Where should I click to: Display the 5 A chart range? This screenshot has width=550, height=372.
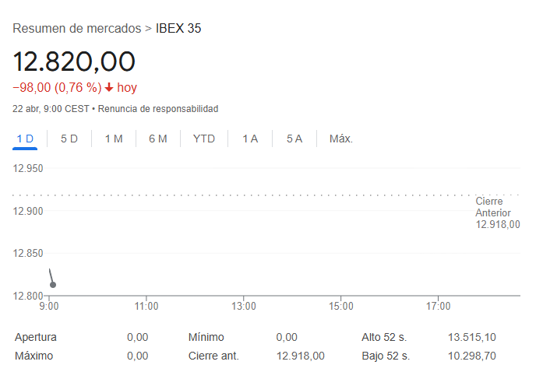(294, 139)
